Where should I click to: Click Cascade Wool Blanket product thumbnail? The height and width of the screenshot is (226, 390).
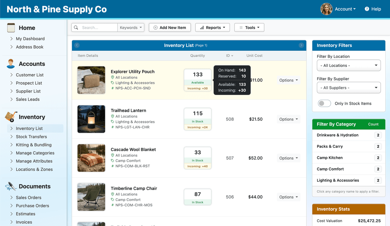pos(91,158)
